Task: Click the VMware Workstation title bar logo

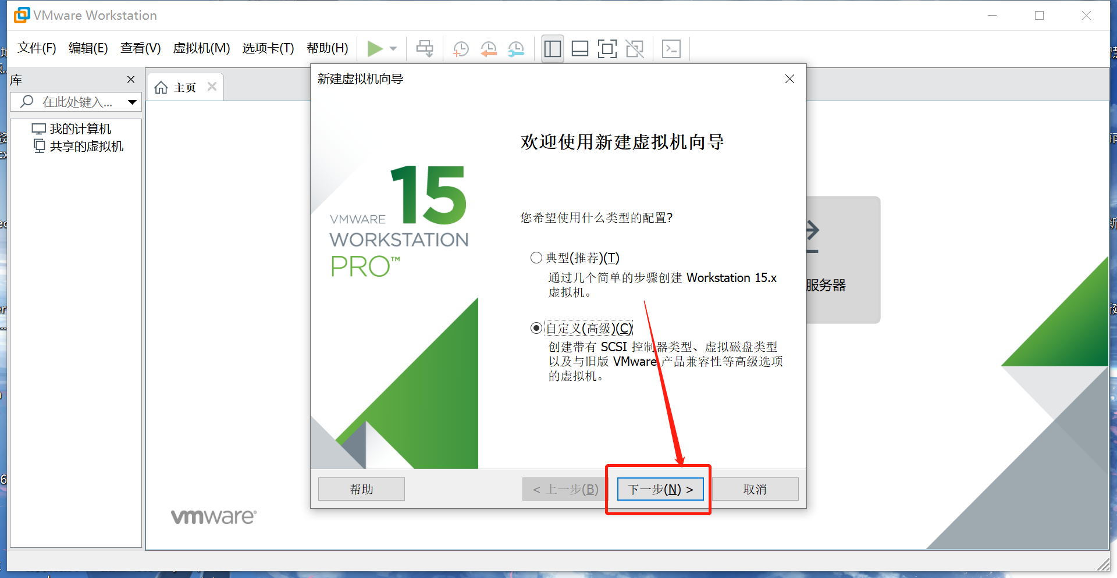Action: 22,15
